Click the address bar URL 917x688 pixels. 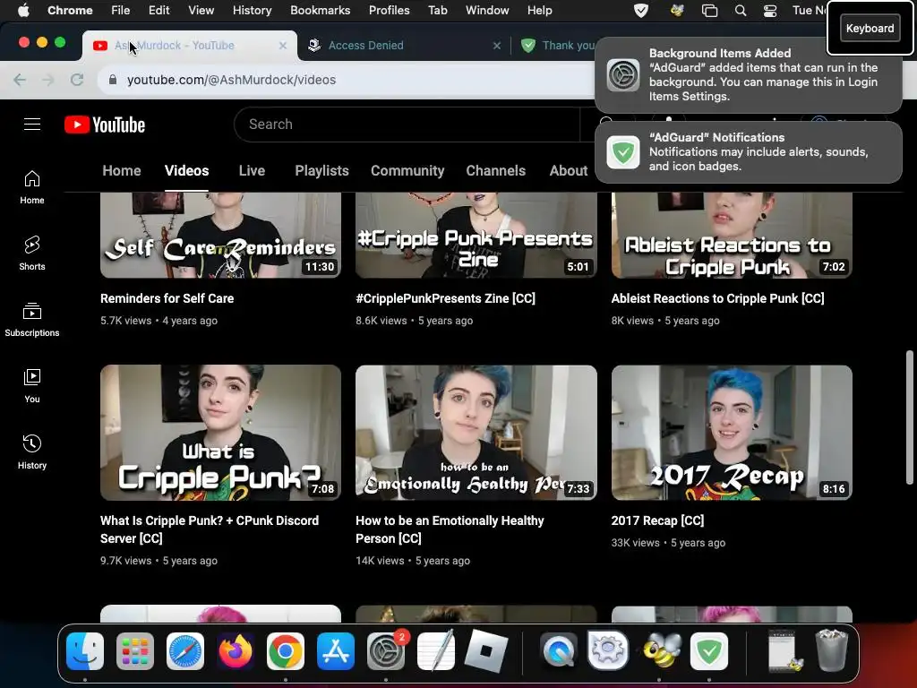coord(232,80)
